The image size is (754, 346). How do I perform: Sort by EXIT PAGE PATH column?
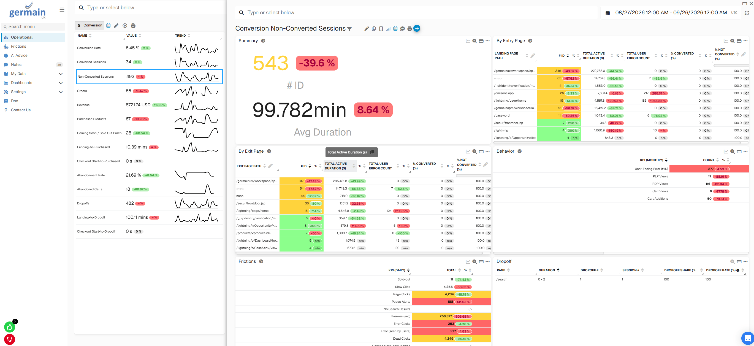pyautogui.click(x=265, y=166)
